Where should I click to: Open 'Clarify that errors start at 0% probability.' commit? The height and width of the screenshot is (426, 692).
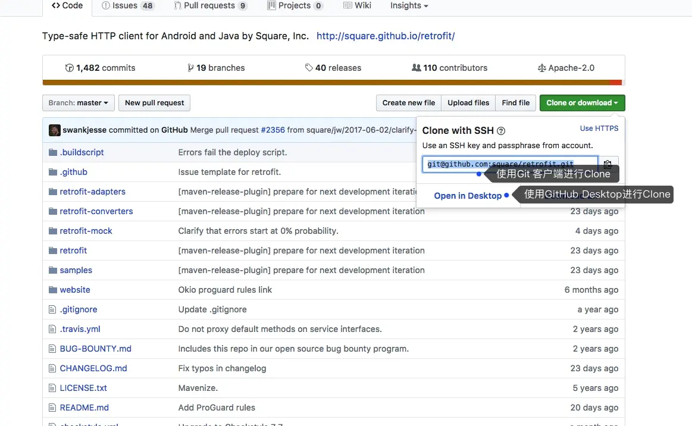click(x=258, y=231)
